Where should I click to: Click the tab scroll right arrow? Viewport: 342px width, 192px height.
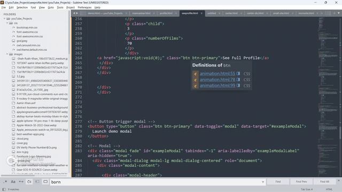tap(77, 13)
